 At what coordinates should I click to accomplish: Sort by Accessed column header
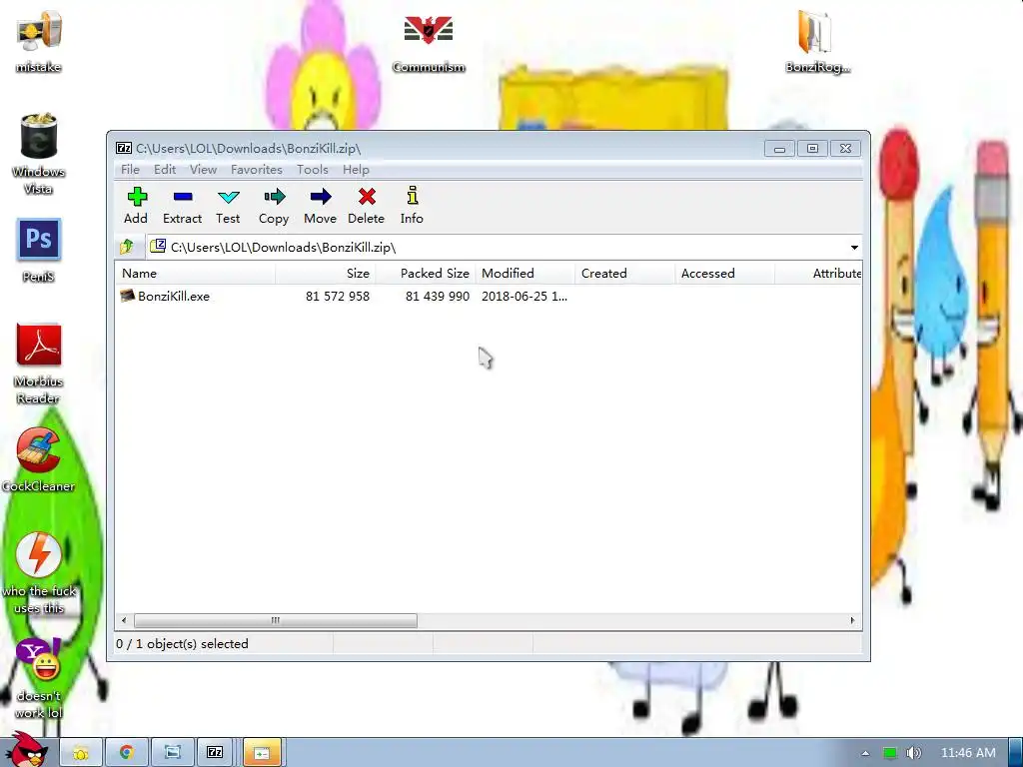[725, 274]
